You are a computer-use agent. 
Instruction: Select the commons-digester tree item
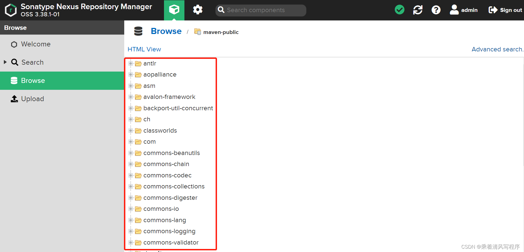point(170,198)
